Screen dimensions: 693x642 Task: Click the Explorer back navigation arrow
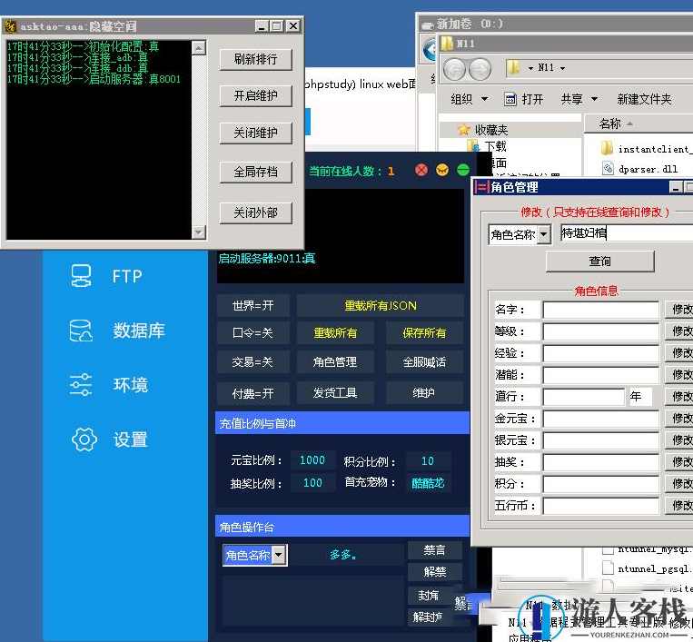click(x=454, y=69)
